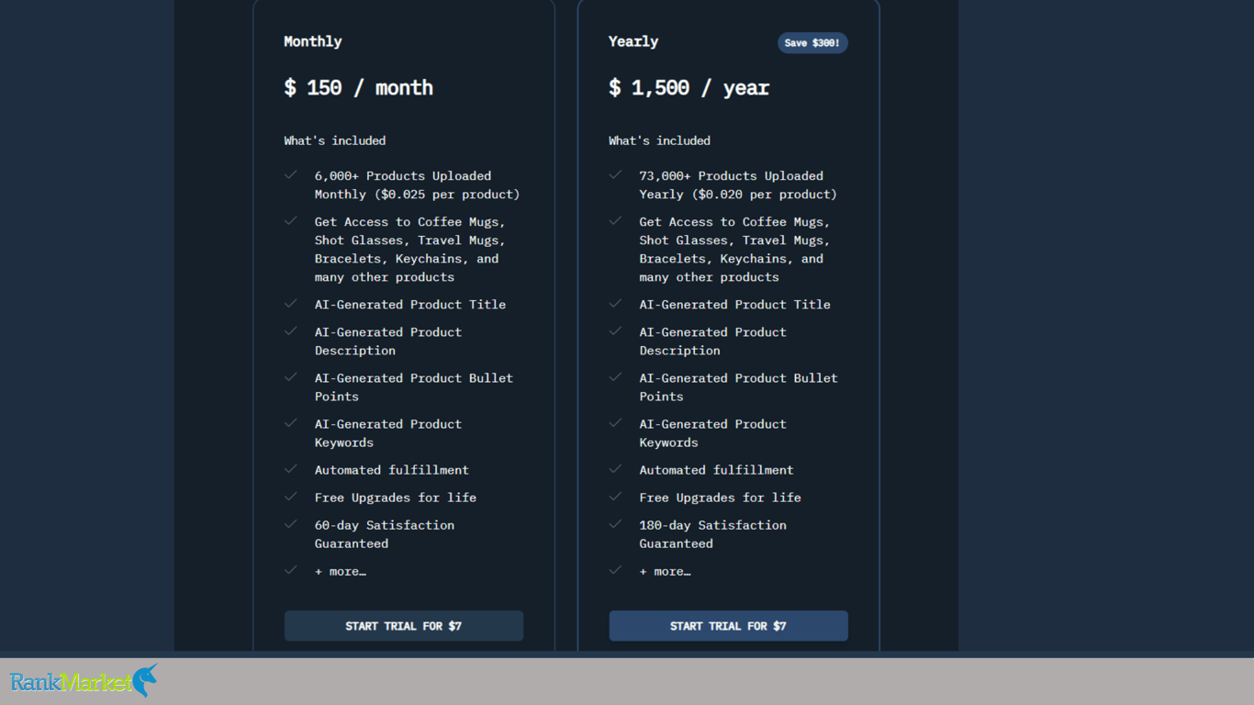Click the Monthly checkmark for Automated fulfillment
Image resolution: width=1254 pixels, height=705 pixels.
(291, 468)
